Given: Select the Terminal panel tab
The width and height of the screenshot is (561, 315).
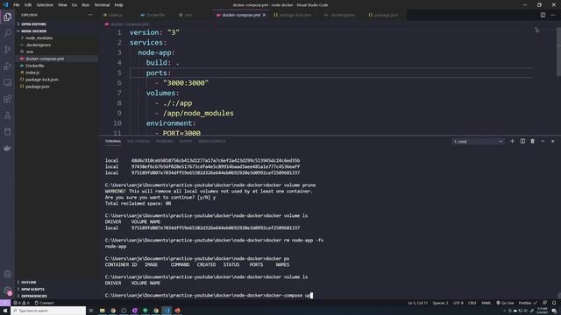Looking at the screenshot, I should pyautogui.click(x=113, y=142).
